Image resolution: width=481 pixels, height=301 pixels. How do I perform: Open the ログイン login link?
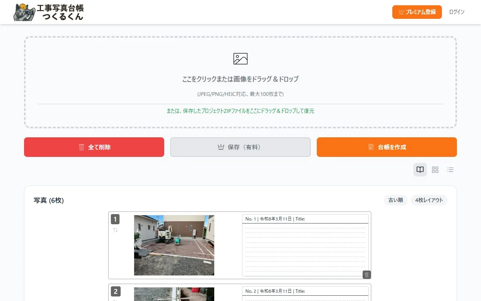coord(457,12)
